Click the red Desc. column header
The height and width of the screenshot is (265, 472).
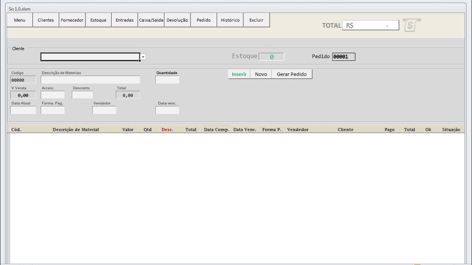167,130
